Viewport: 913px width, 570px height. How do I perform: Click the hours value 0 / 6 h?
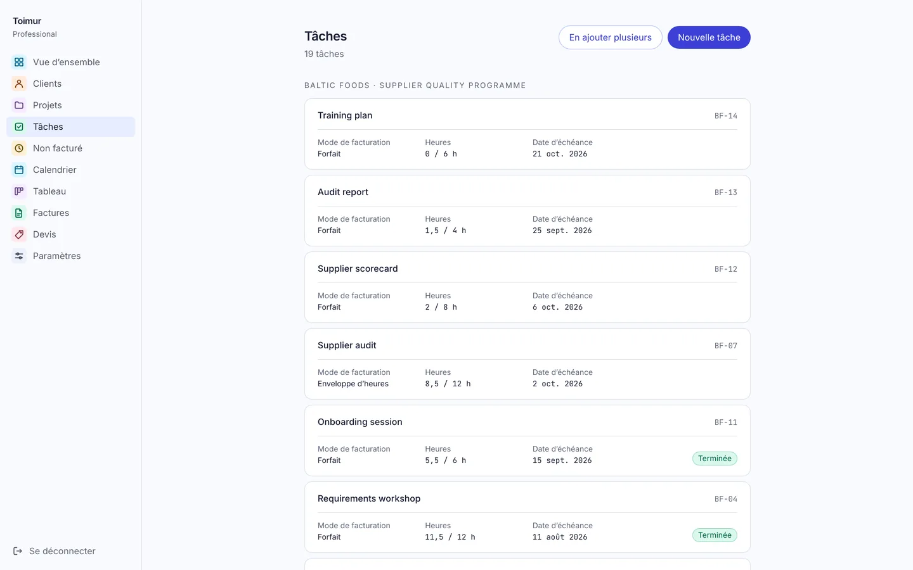pyautogui.click(x=441, y=154)
